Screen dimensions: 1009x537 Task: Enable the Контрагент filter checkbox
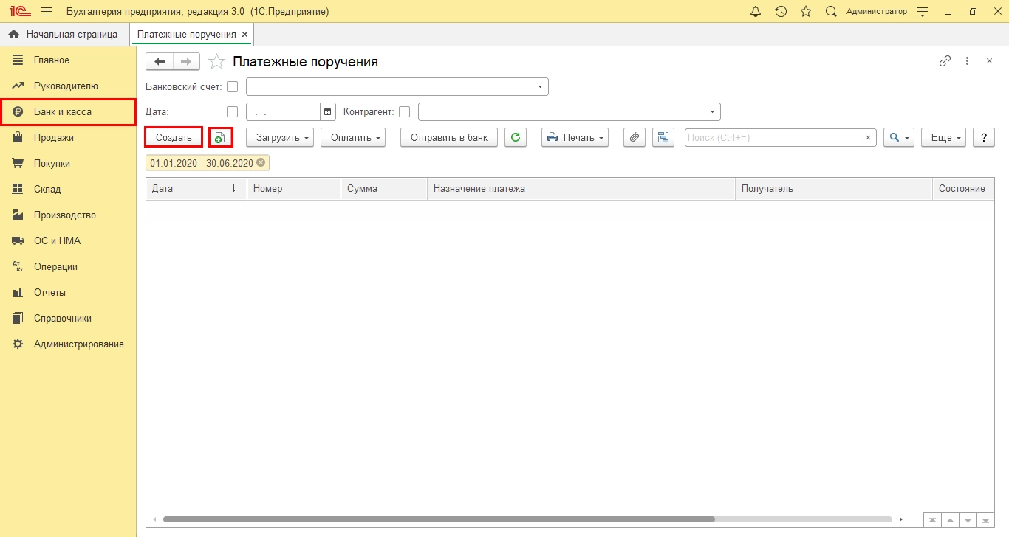click(x=404, y=112)
